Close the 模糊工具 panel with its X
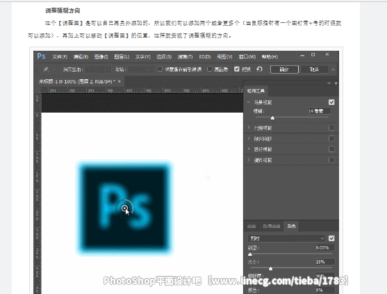Screen dimensions: 387x294 coord(336,83)
